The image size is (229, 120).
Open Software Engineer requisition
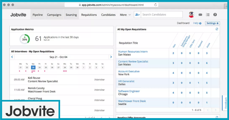click(x=129, y=91)
